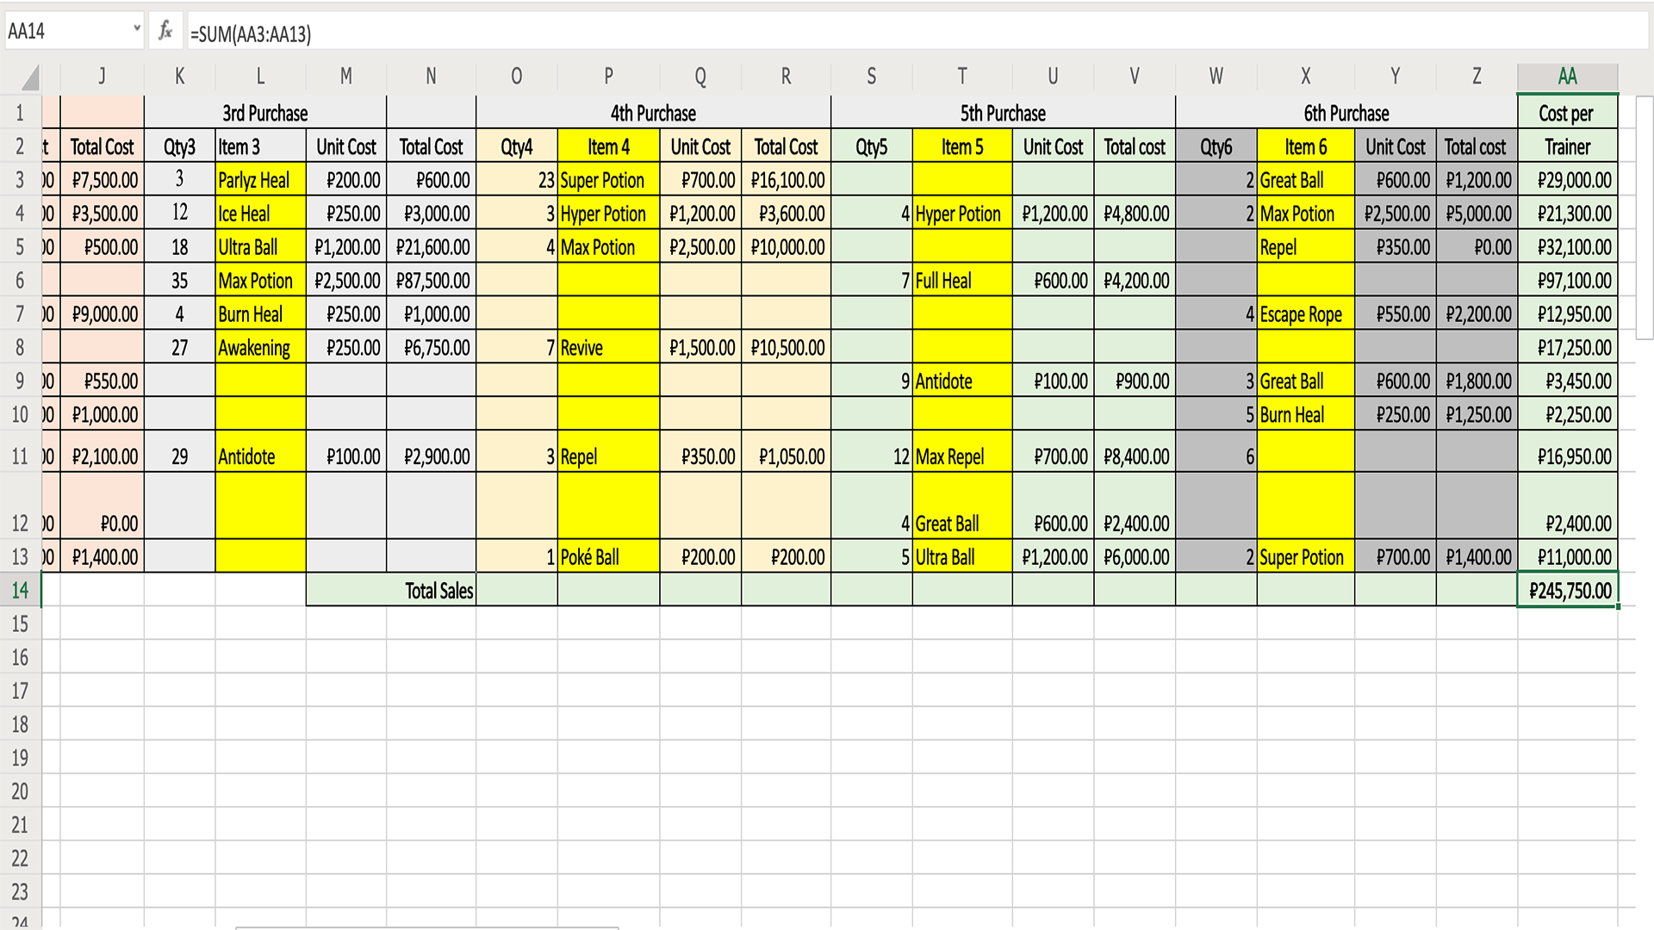The width and height of the screenshot is (1654, 930).
Task: Select the 'Ice Heal' cell
Action: pyautogui.click(x=260, y=214)
